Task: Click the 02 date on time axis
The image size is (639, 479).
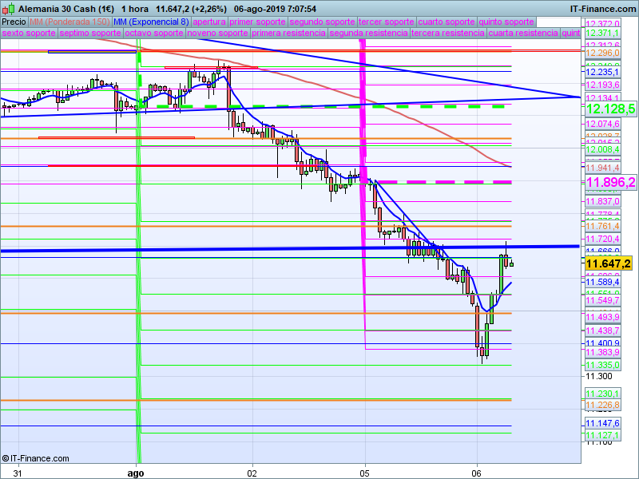Action: coord(252,473)
